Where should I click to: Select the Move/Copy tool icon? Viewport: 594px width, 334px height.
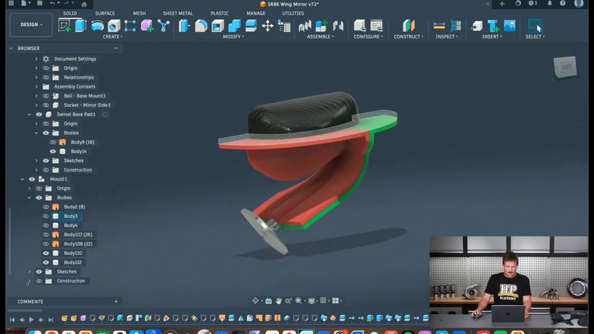click(x=267, y=25)
